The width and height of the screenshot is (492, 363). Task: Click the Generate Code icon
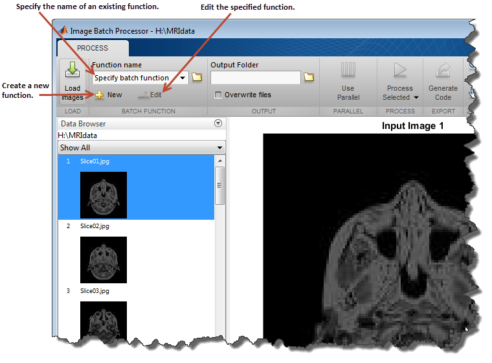443,71
